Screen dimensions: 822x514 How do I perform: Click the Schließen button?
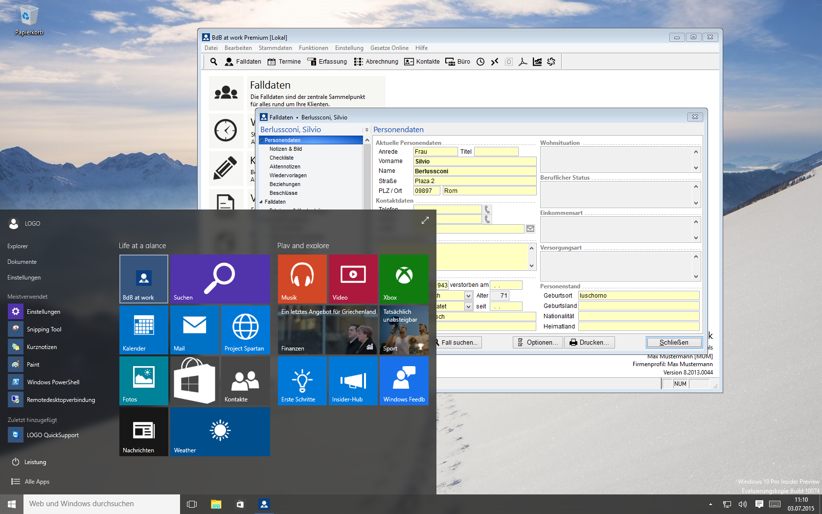[674, 343]
